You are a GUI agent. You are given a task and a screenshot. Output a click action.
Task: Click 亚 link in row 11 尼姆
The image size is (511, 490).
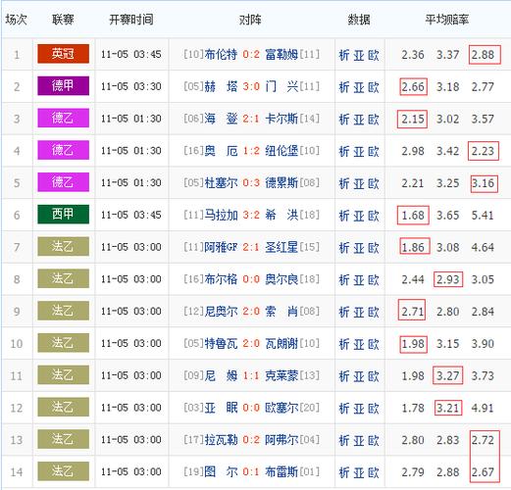pyautogui.click(x=359, y=376)
